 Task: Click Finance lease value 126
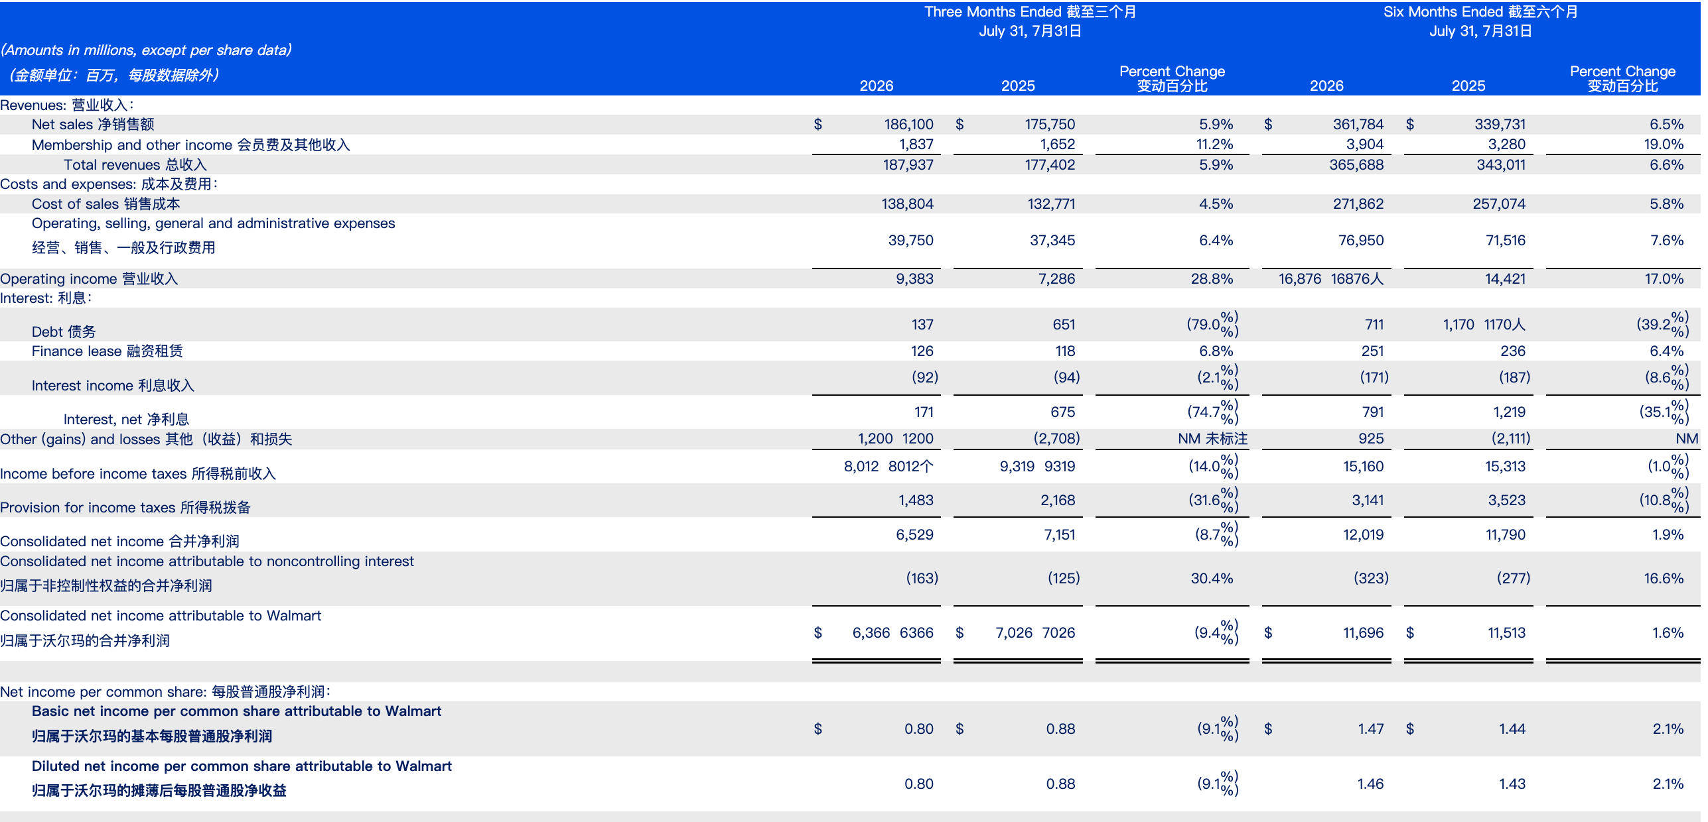[922, 351]
